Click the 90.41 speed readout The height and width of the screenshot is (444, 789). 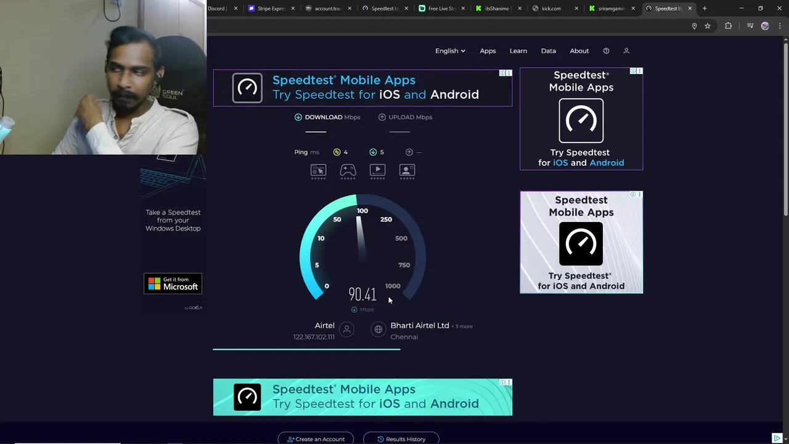[362, 294]
